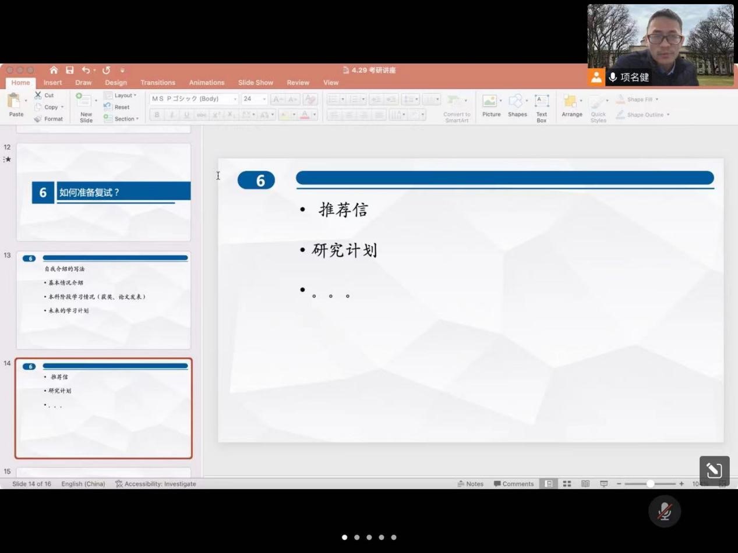The image size is (738, 553).
Task: Click the Home icon in title bar
Action: point(54,70)
